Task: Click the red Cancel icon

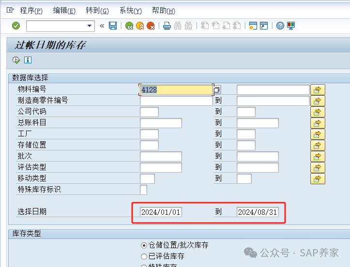Action: 151,26
